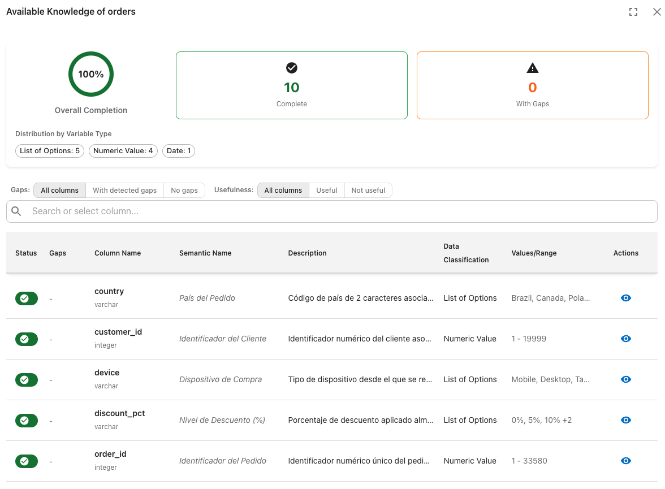Show details for the discount_pct column
The height and width of the screenshot is (489, 665).
click(x=625, y=420)
